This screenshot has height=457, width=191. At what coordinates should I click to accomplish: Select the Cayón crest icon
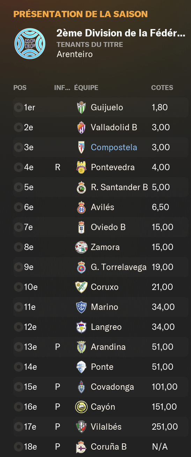(81, 407)
